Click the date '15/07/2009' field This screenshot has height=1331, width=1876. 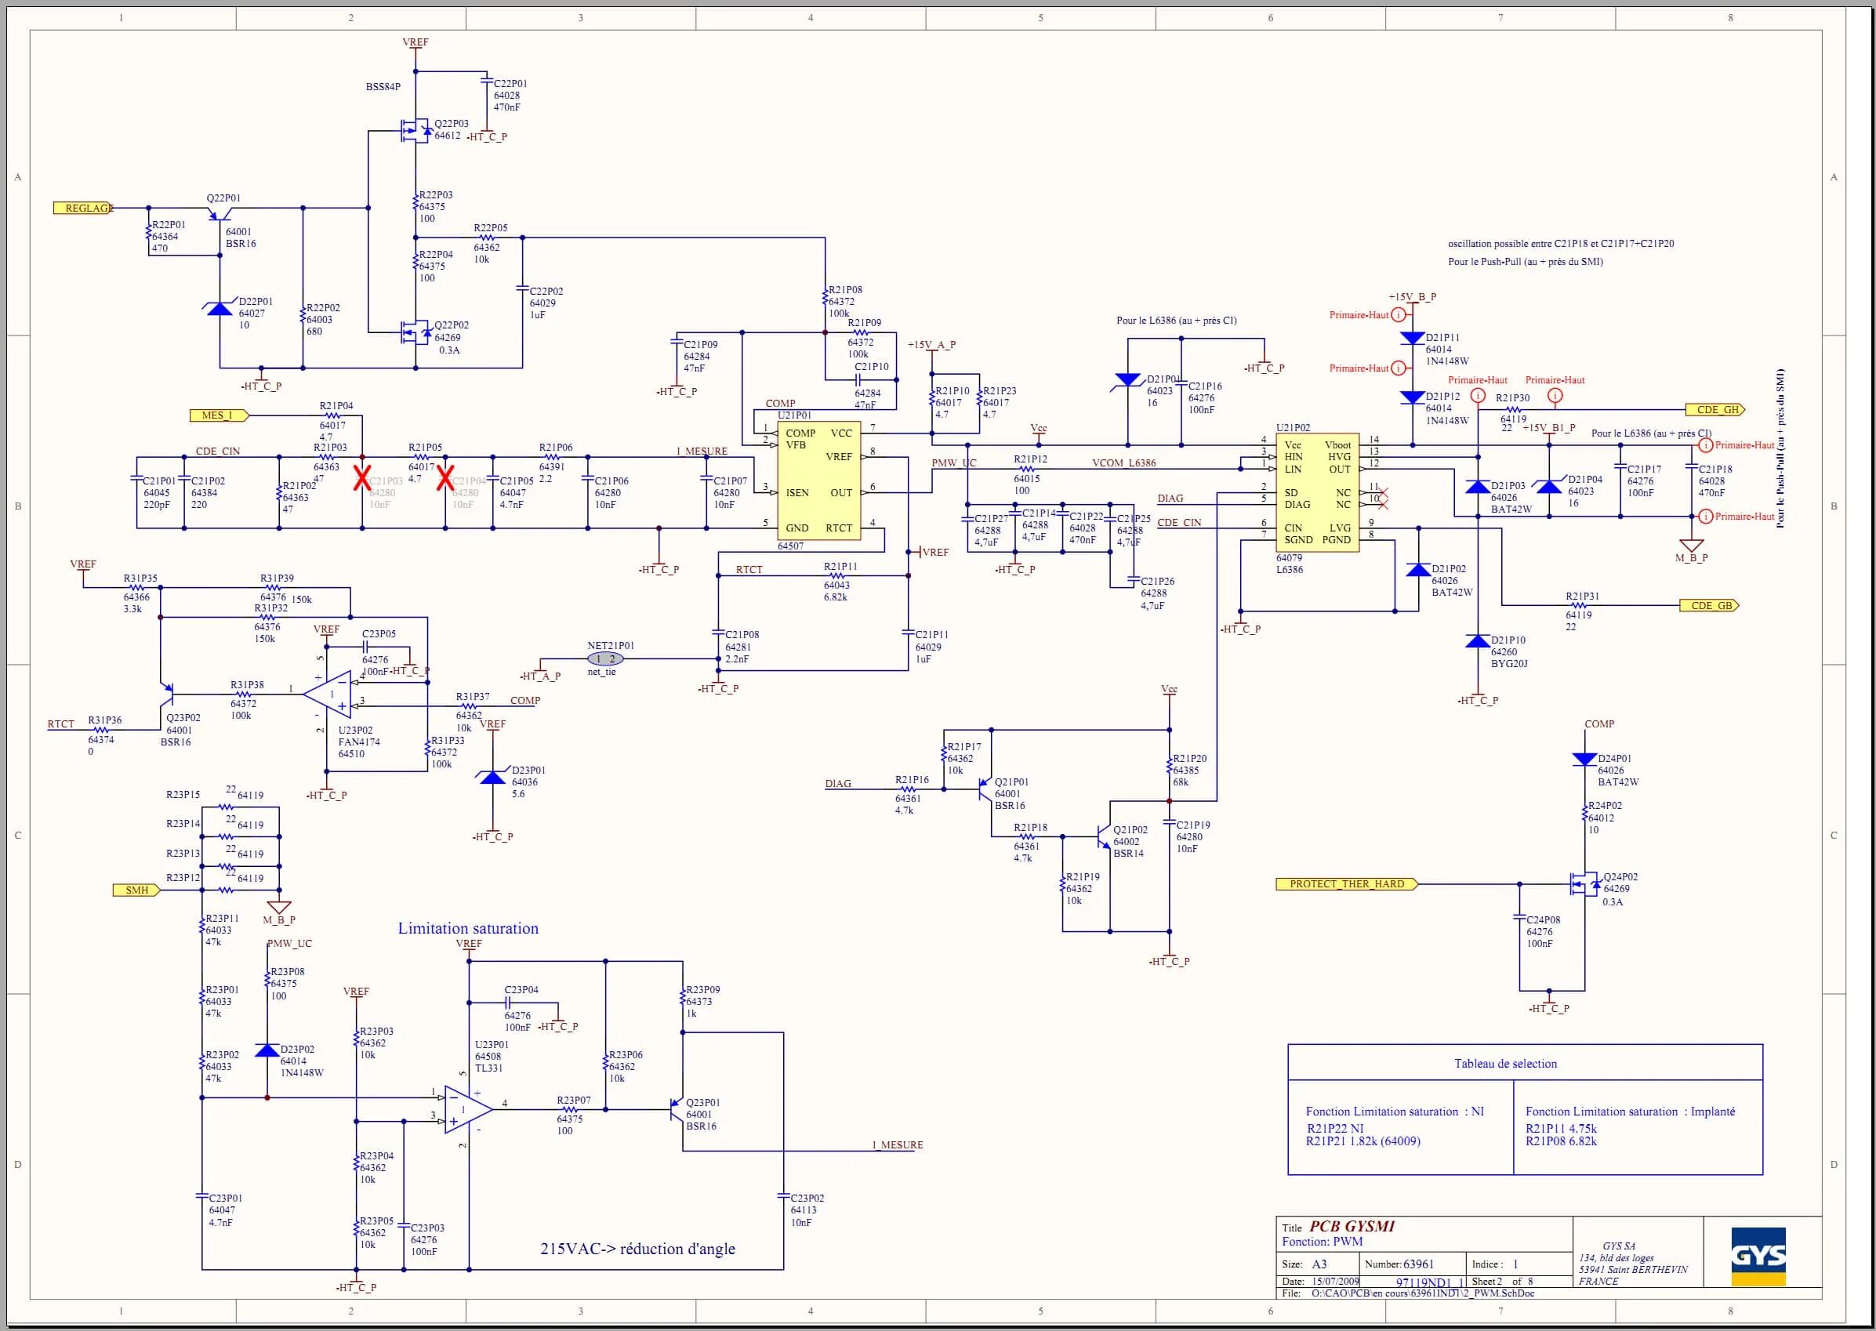point(1335,1281)
